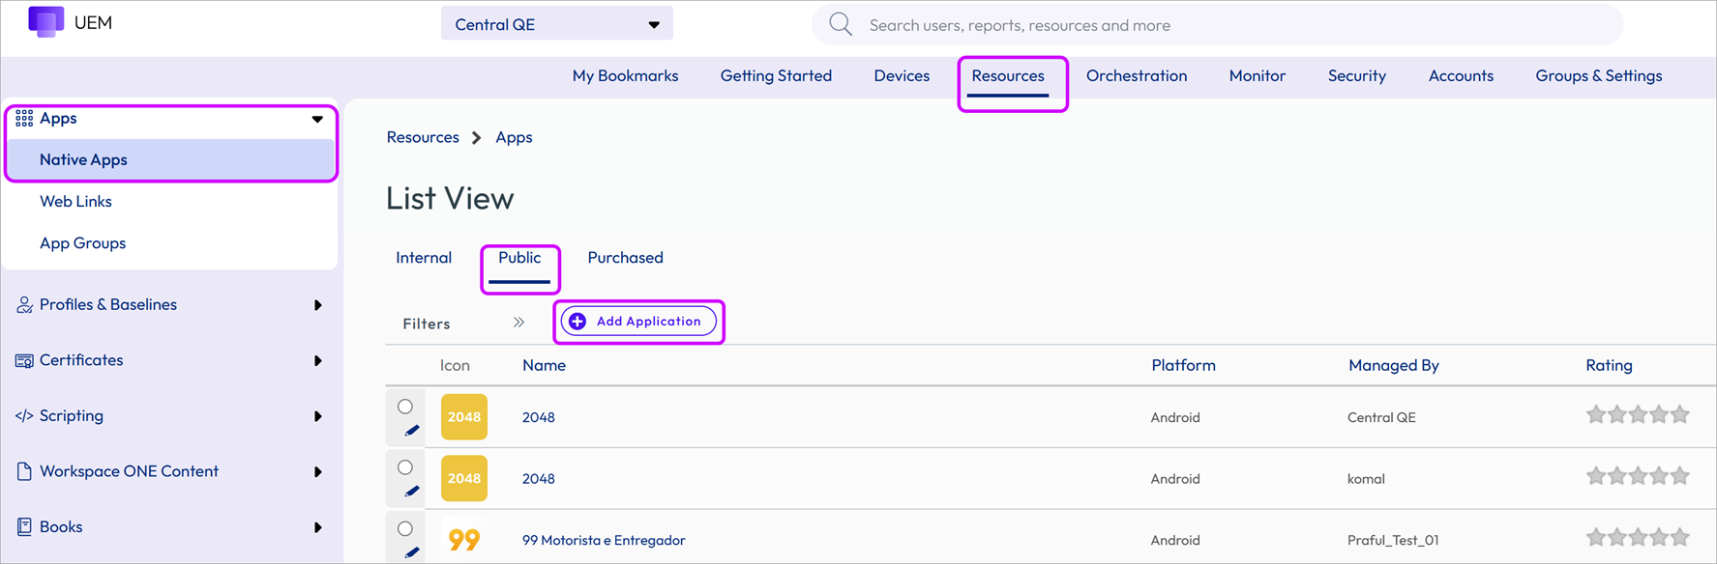Edit the 2048 app managed by Central QE
Viewport: 1717px width, 564px height.
(412, 431)
